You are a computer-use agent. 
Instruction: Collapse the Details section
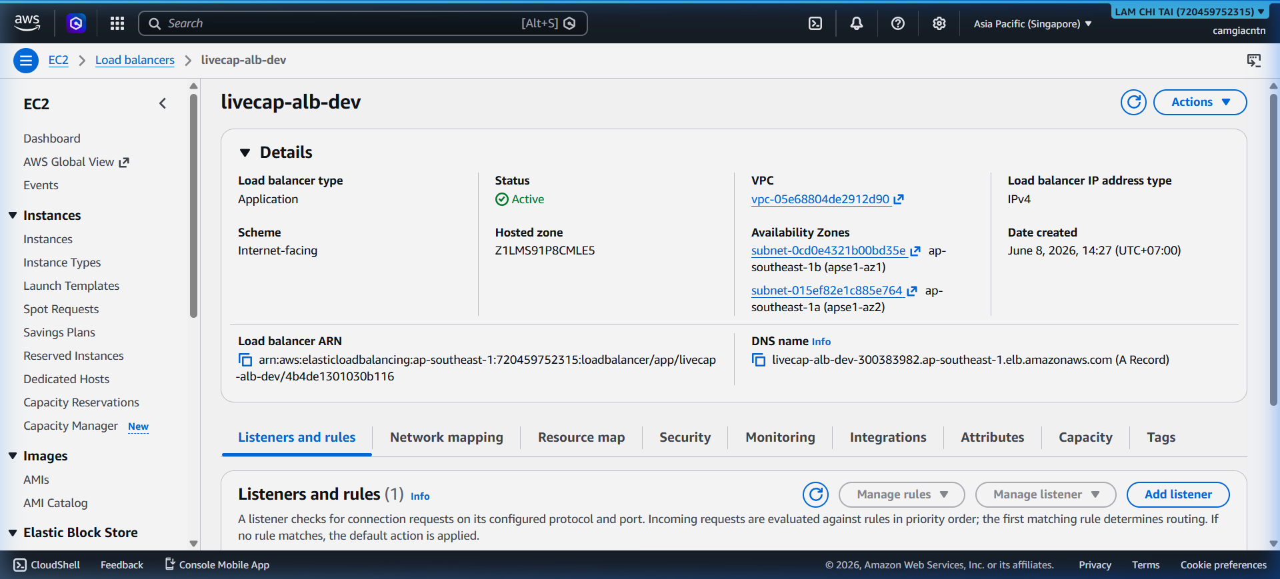[245, 153]
